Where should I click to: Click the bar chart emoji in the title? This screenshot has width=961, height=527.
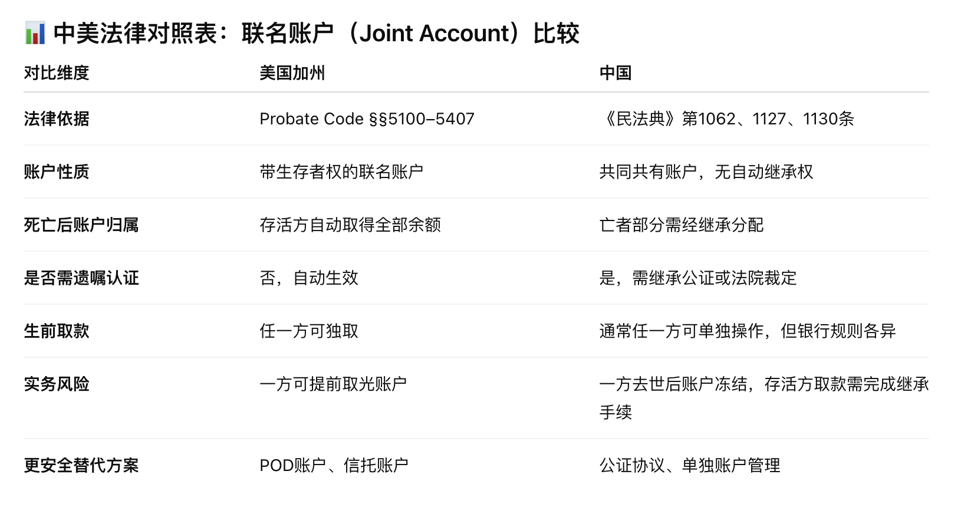(x=35, y=33)
